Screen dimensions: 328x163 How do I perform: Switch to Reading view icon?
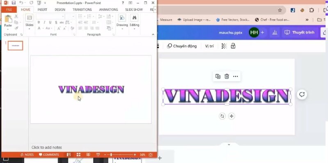[88, 155]
